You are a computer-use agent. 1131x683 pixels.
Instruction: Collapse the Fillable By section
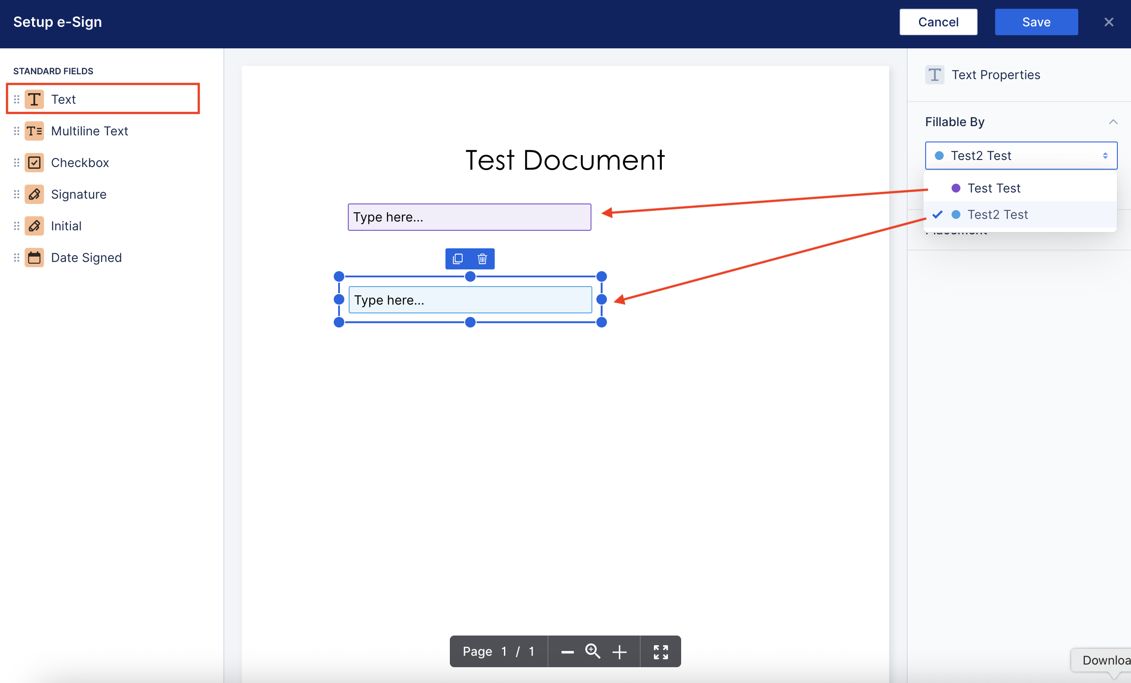[x=1113, y=122]
